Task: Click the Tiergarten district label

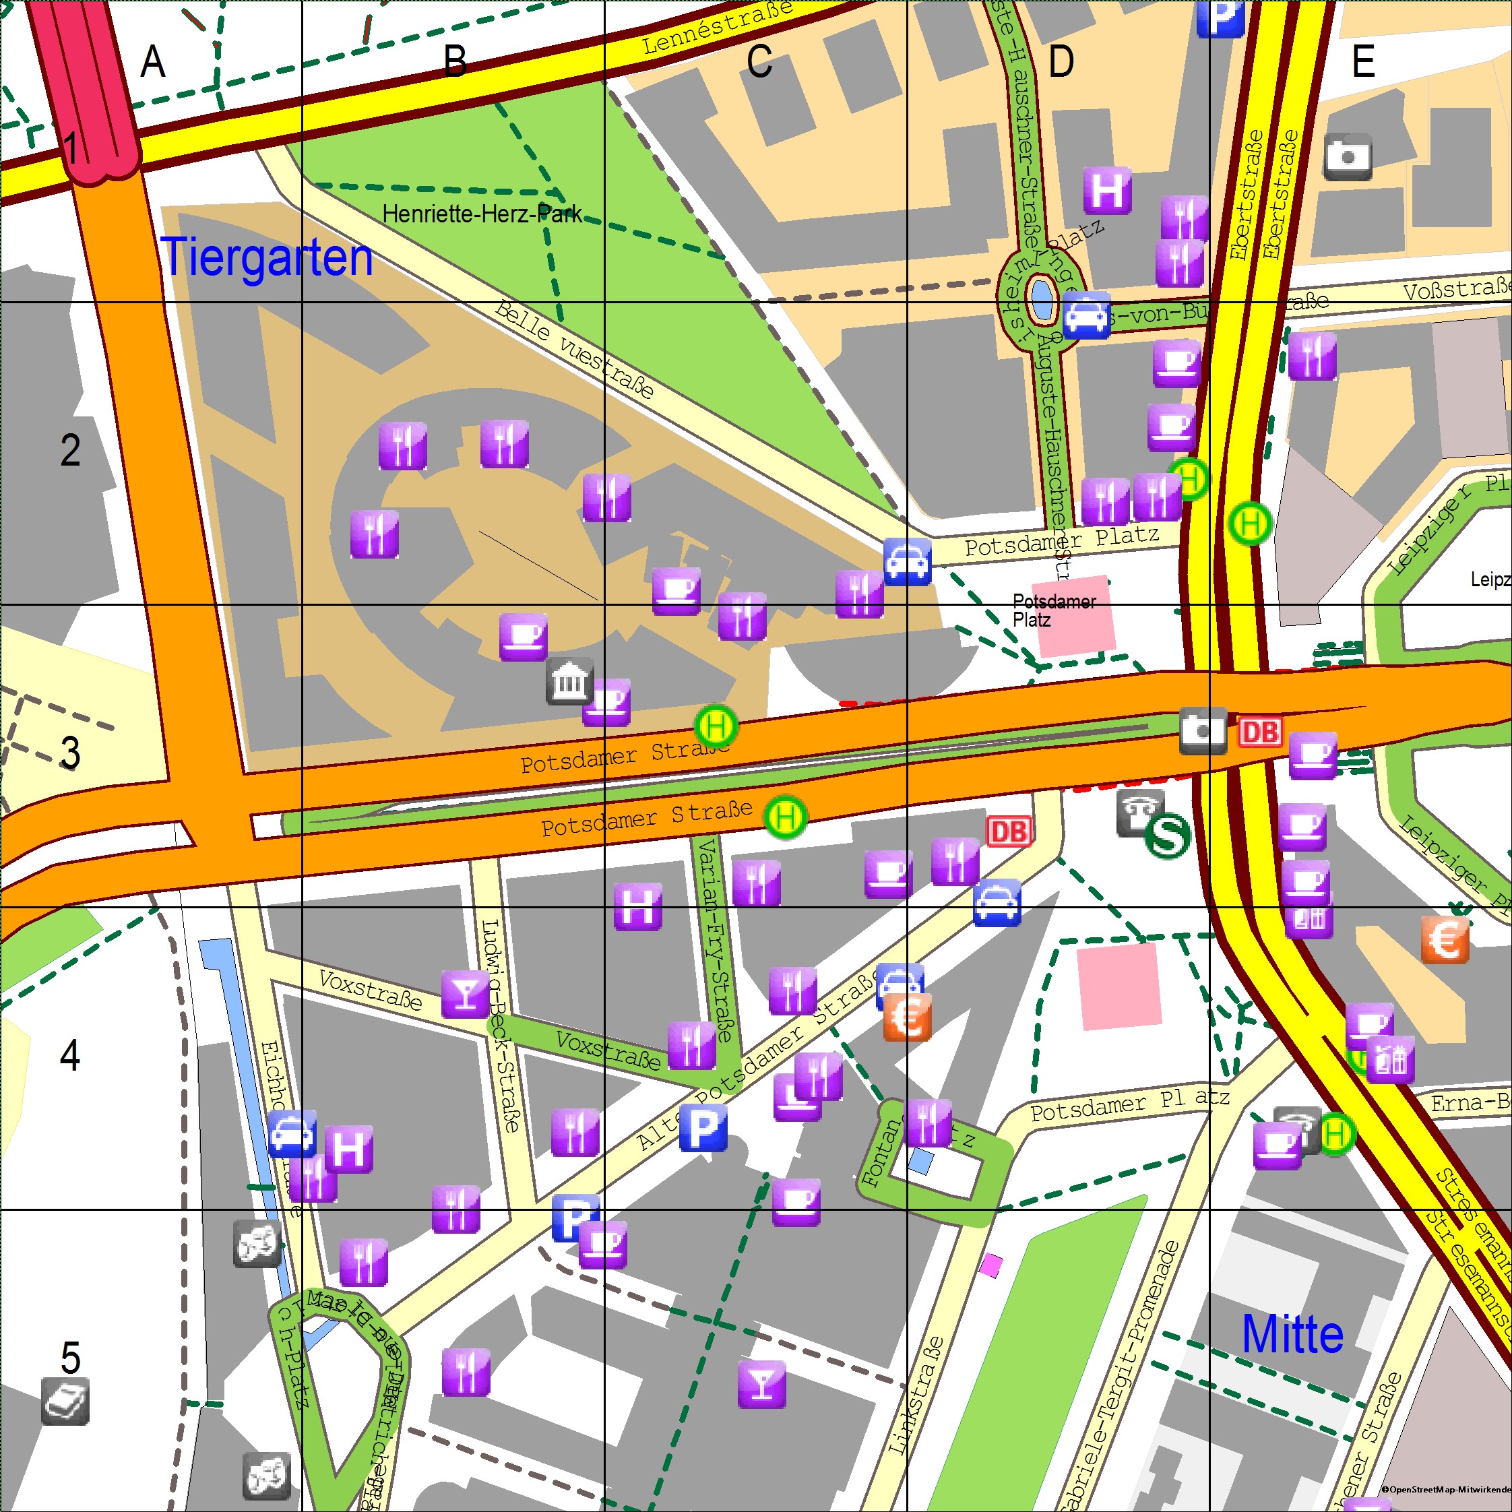Action: coord(267,257)
